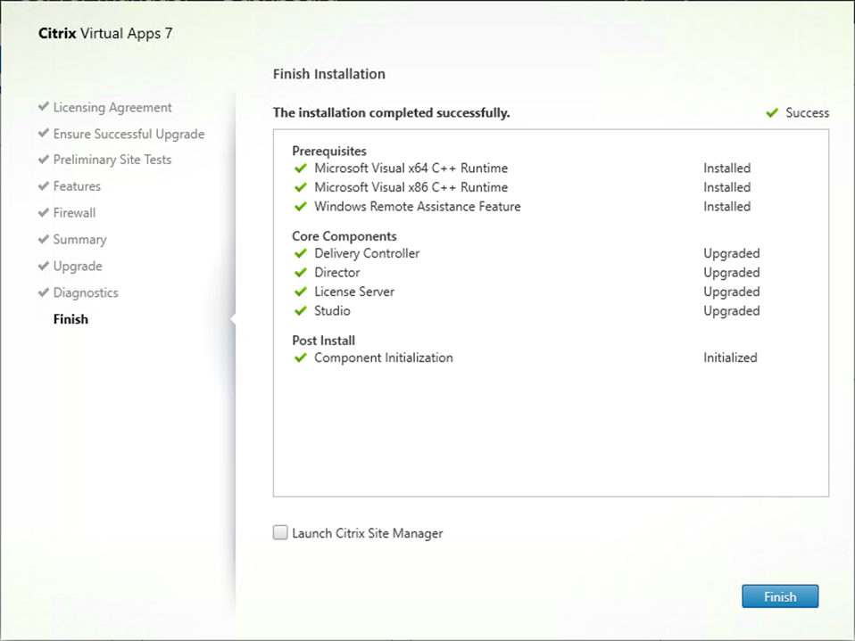Click the 'Launch Citrix Site Manager' label
Screen dimensions: 855x641
click(x=368, y=533)
